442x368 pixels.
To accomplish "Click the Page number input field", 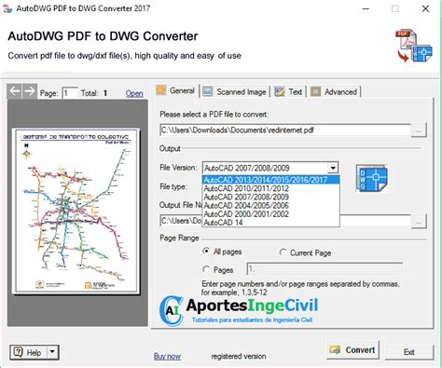I will tap(70, 93).
